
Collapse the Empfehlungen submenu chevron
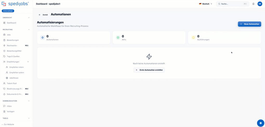(x=28, y=62)
